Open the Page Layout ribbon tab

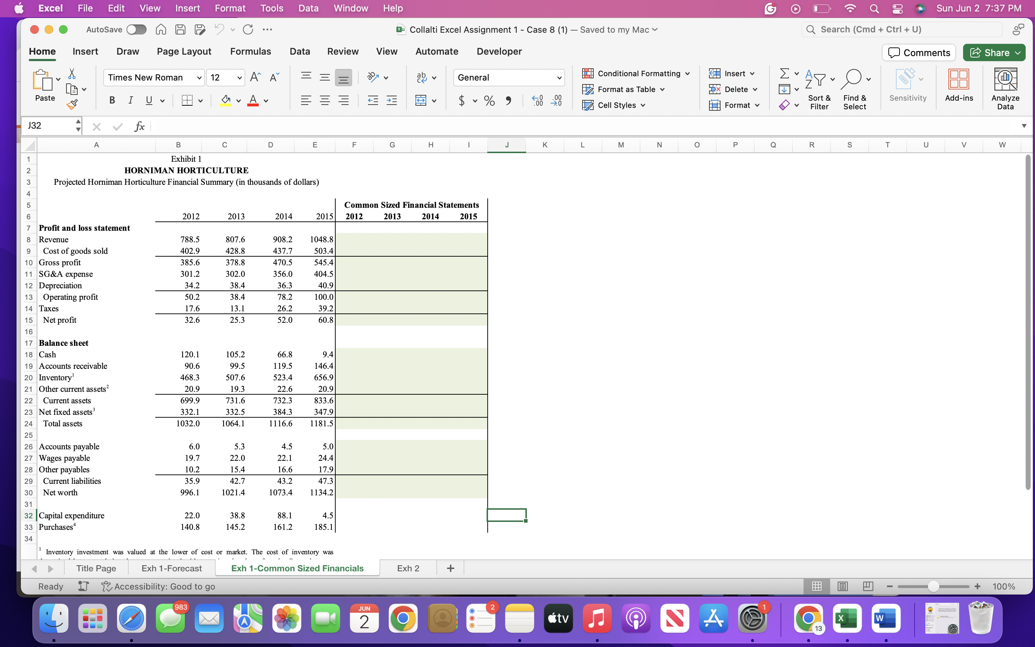184,51
